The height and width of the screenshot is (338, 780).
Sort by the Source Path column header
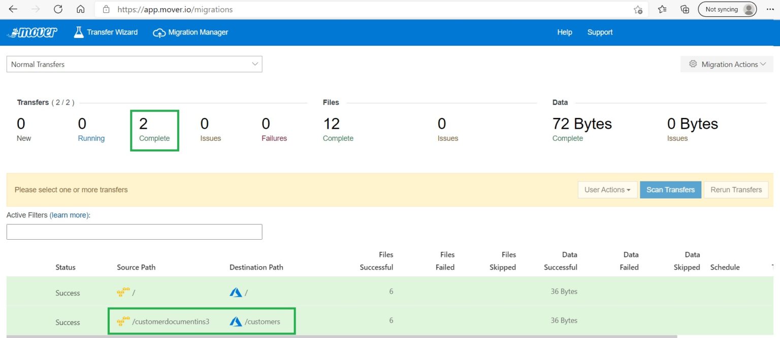[x=136, y=267]
